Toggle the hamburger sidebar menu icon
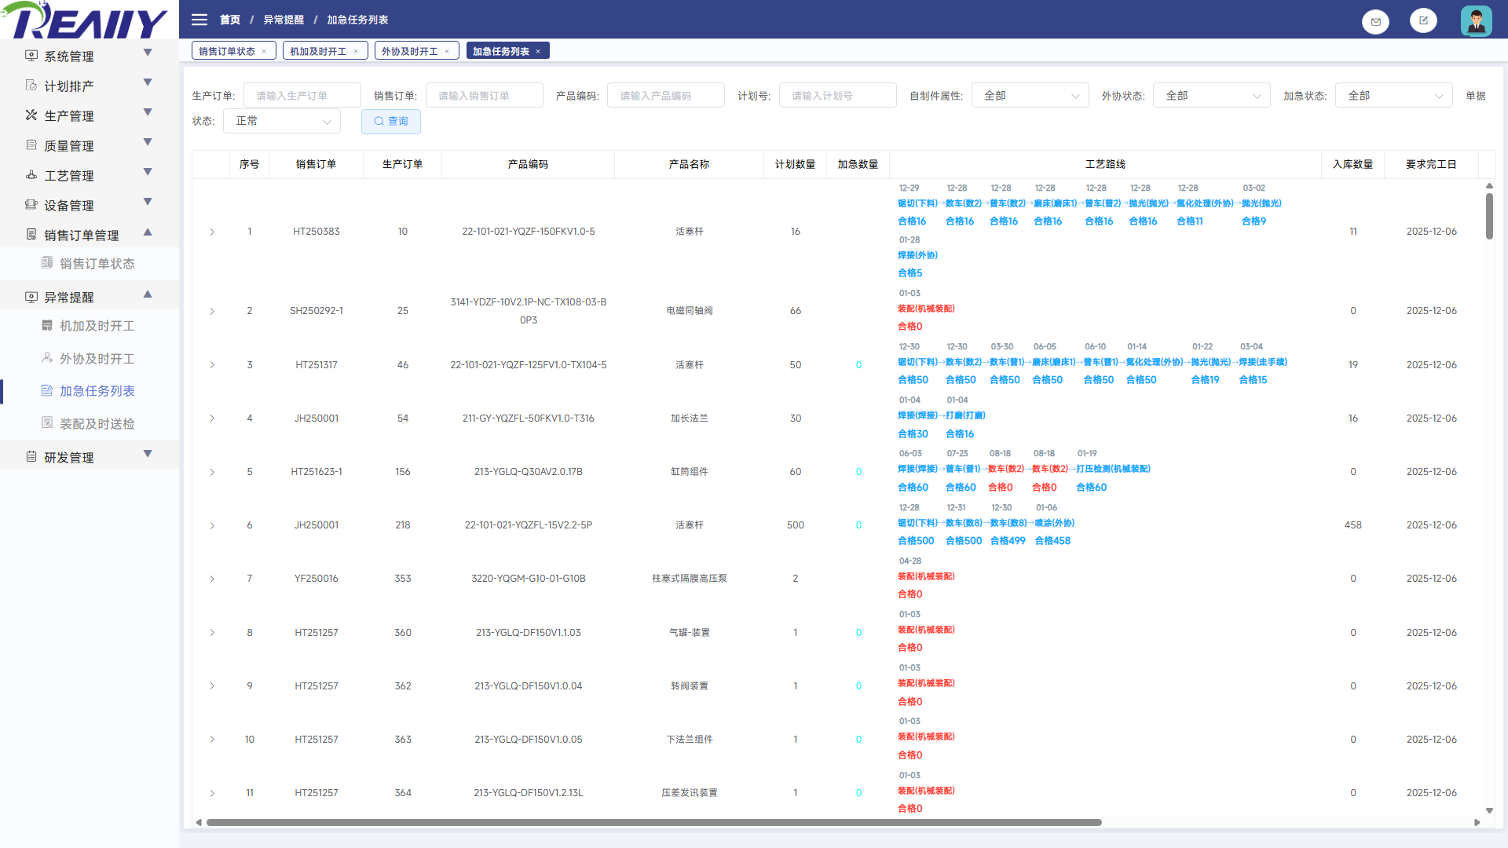Viewport: 1508px width, 848px height. [199, 20]
